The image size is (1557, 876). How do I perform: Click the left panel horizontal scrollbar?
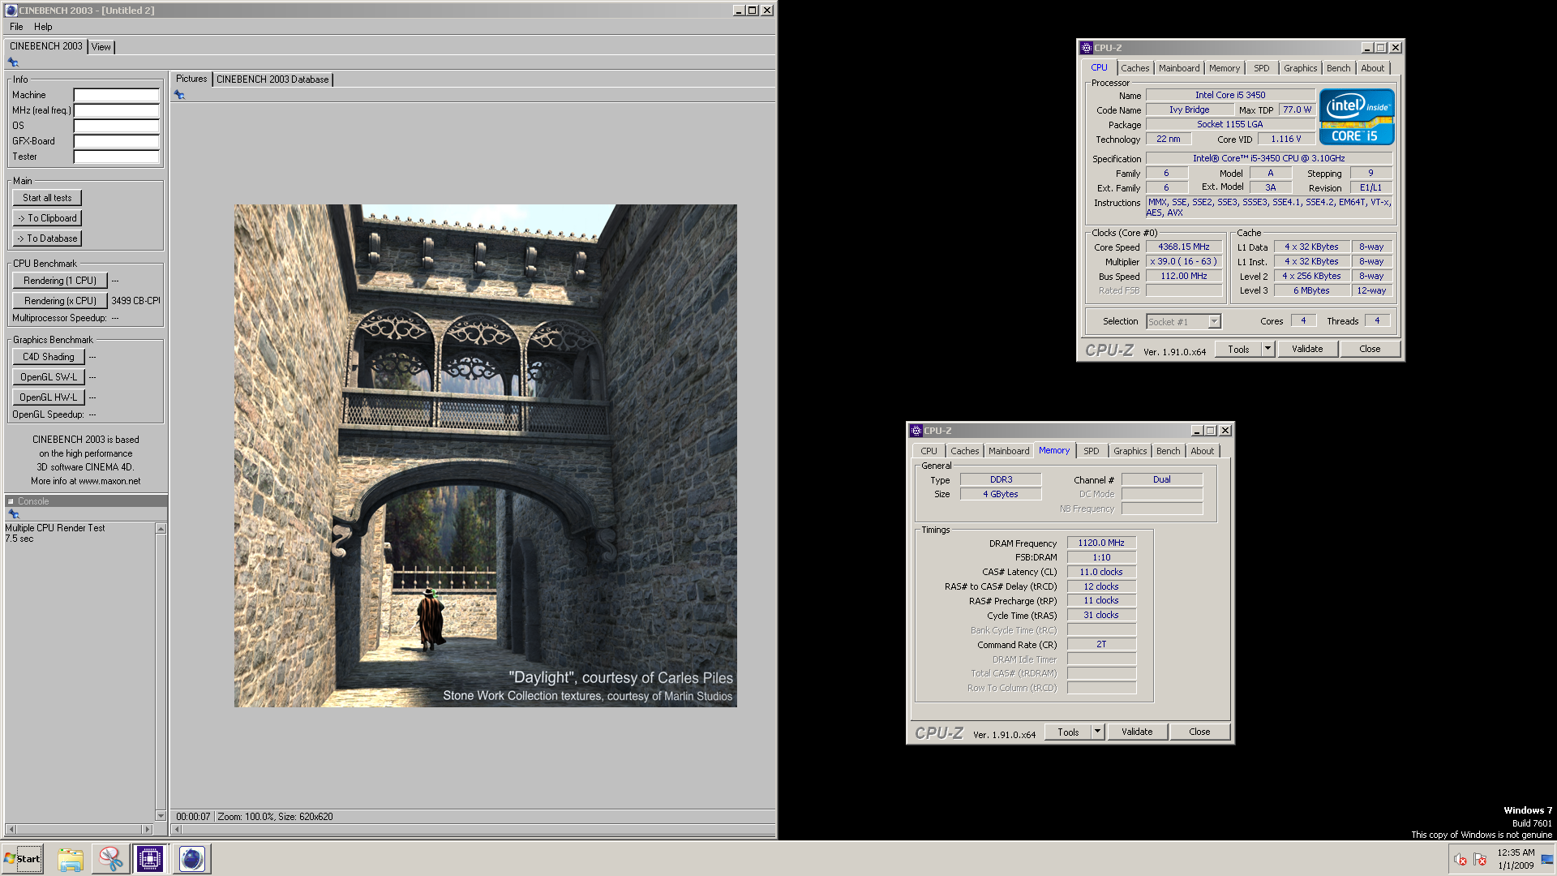pos(79,830)
